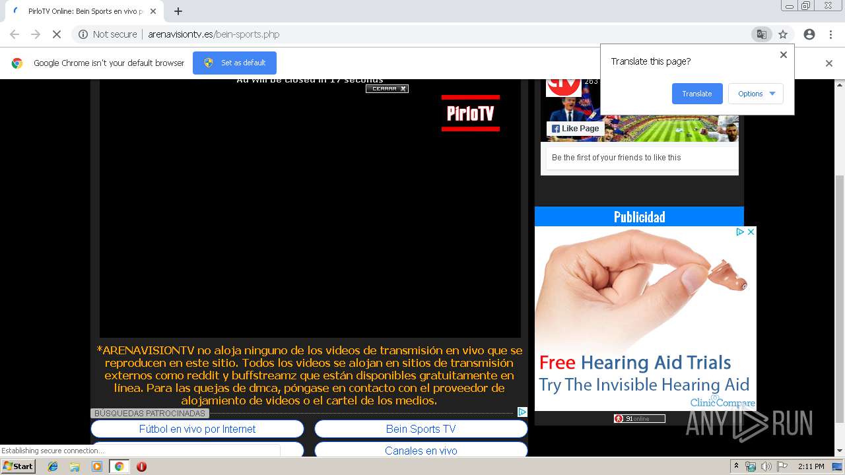Close the hearing aid ad
The width and height of the screenshot is (845, 475).
(x=751, y=232)
